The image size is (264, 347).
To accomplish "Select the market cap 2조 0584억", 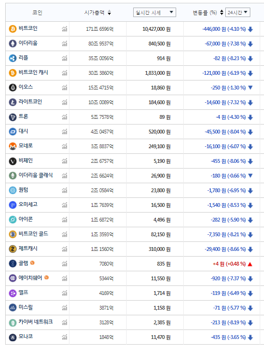I will [102, 190].
